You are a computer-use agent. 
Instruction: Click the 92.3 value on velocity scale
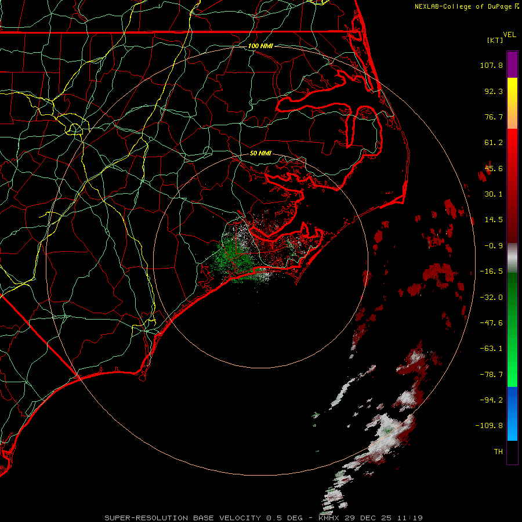[494, 91]
